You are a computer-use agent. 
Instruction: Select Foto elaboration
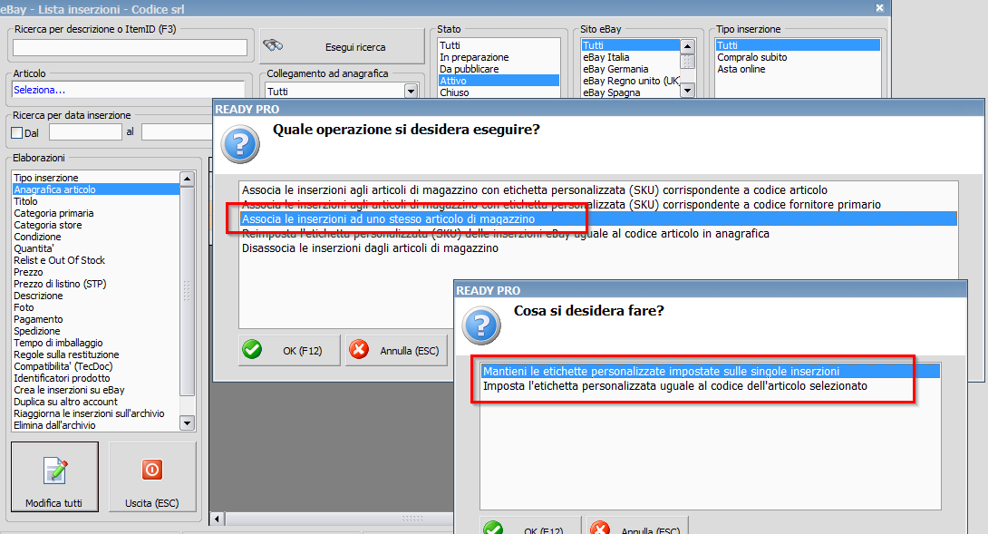pyautogui.click(x=96, y=307)
